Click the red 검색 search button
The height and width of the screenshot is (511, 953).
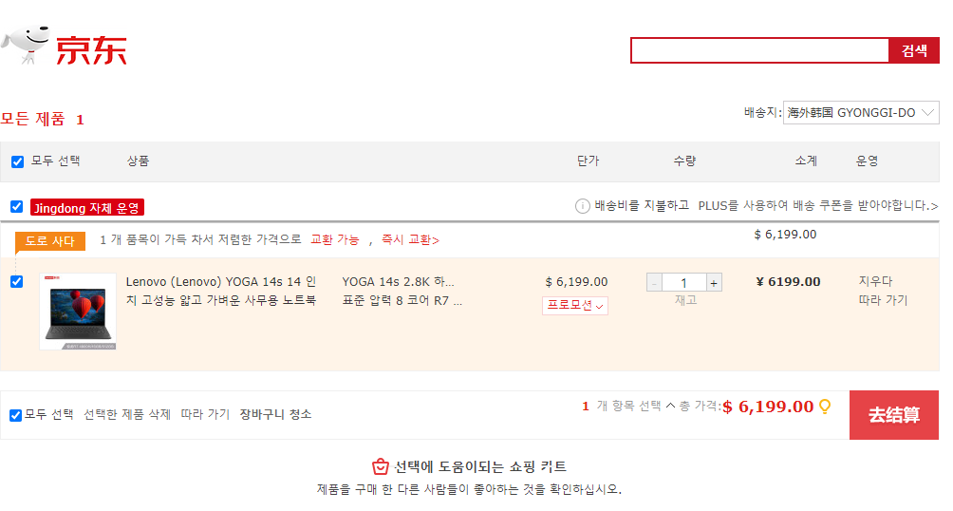click(x=914, y=50)
